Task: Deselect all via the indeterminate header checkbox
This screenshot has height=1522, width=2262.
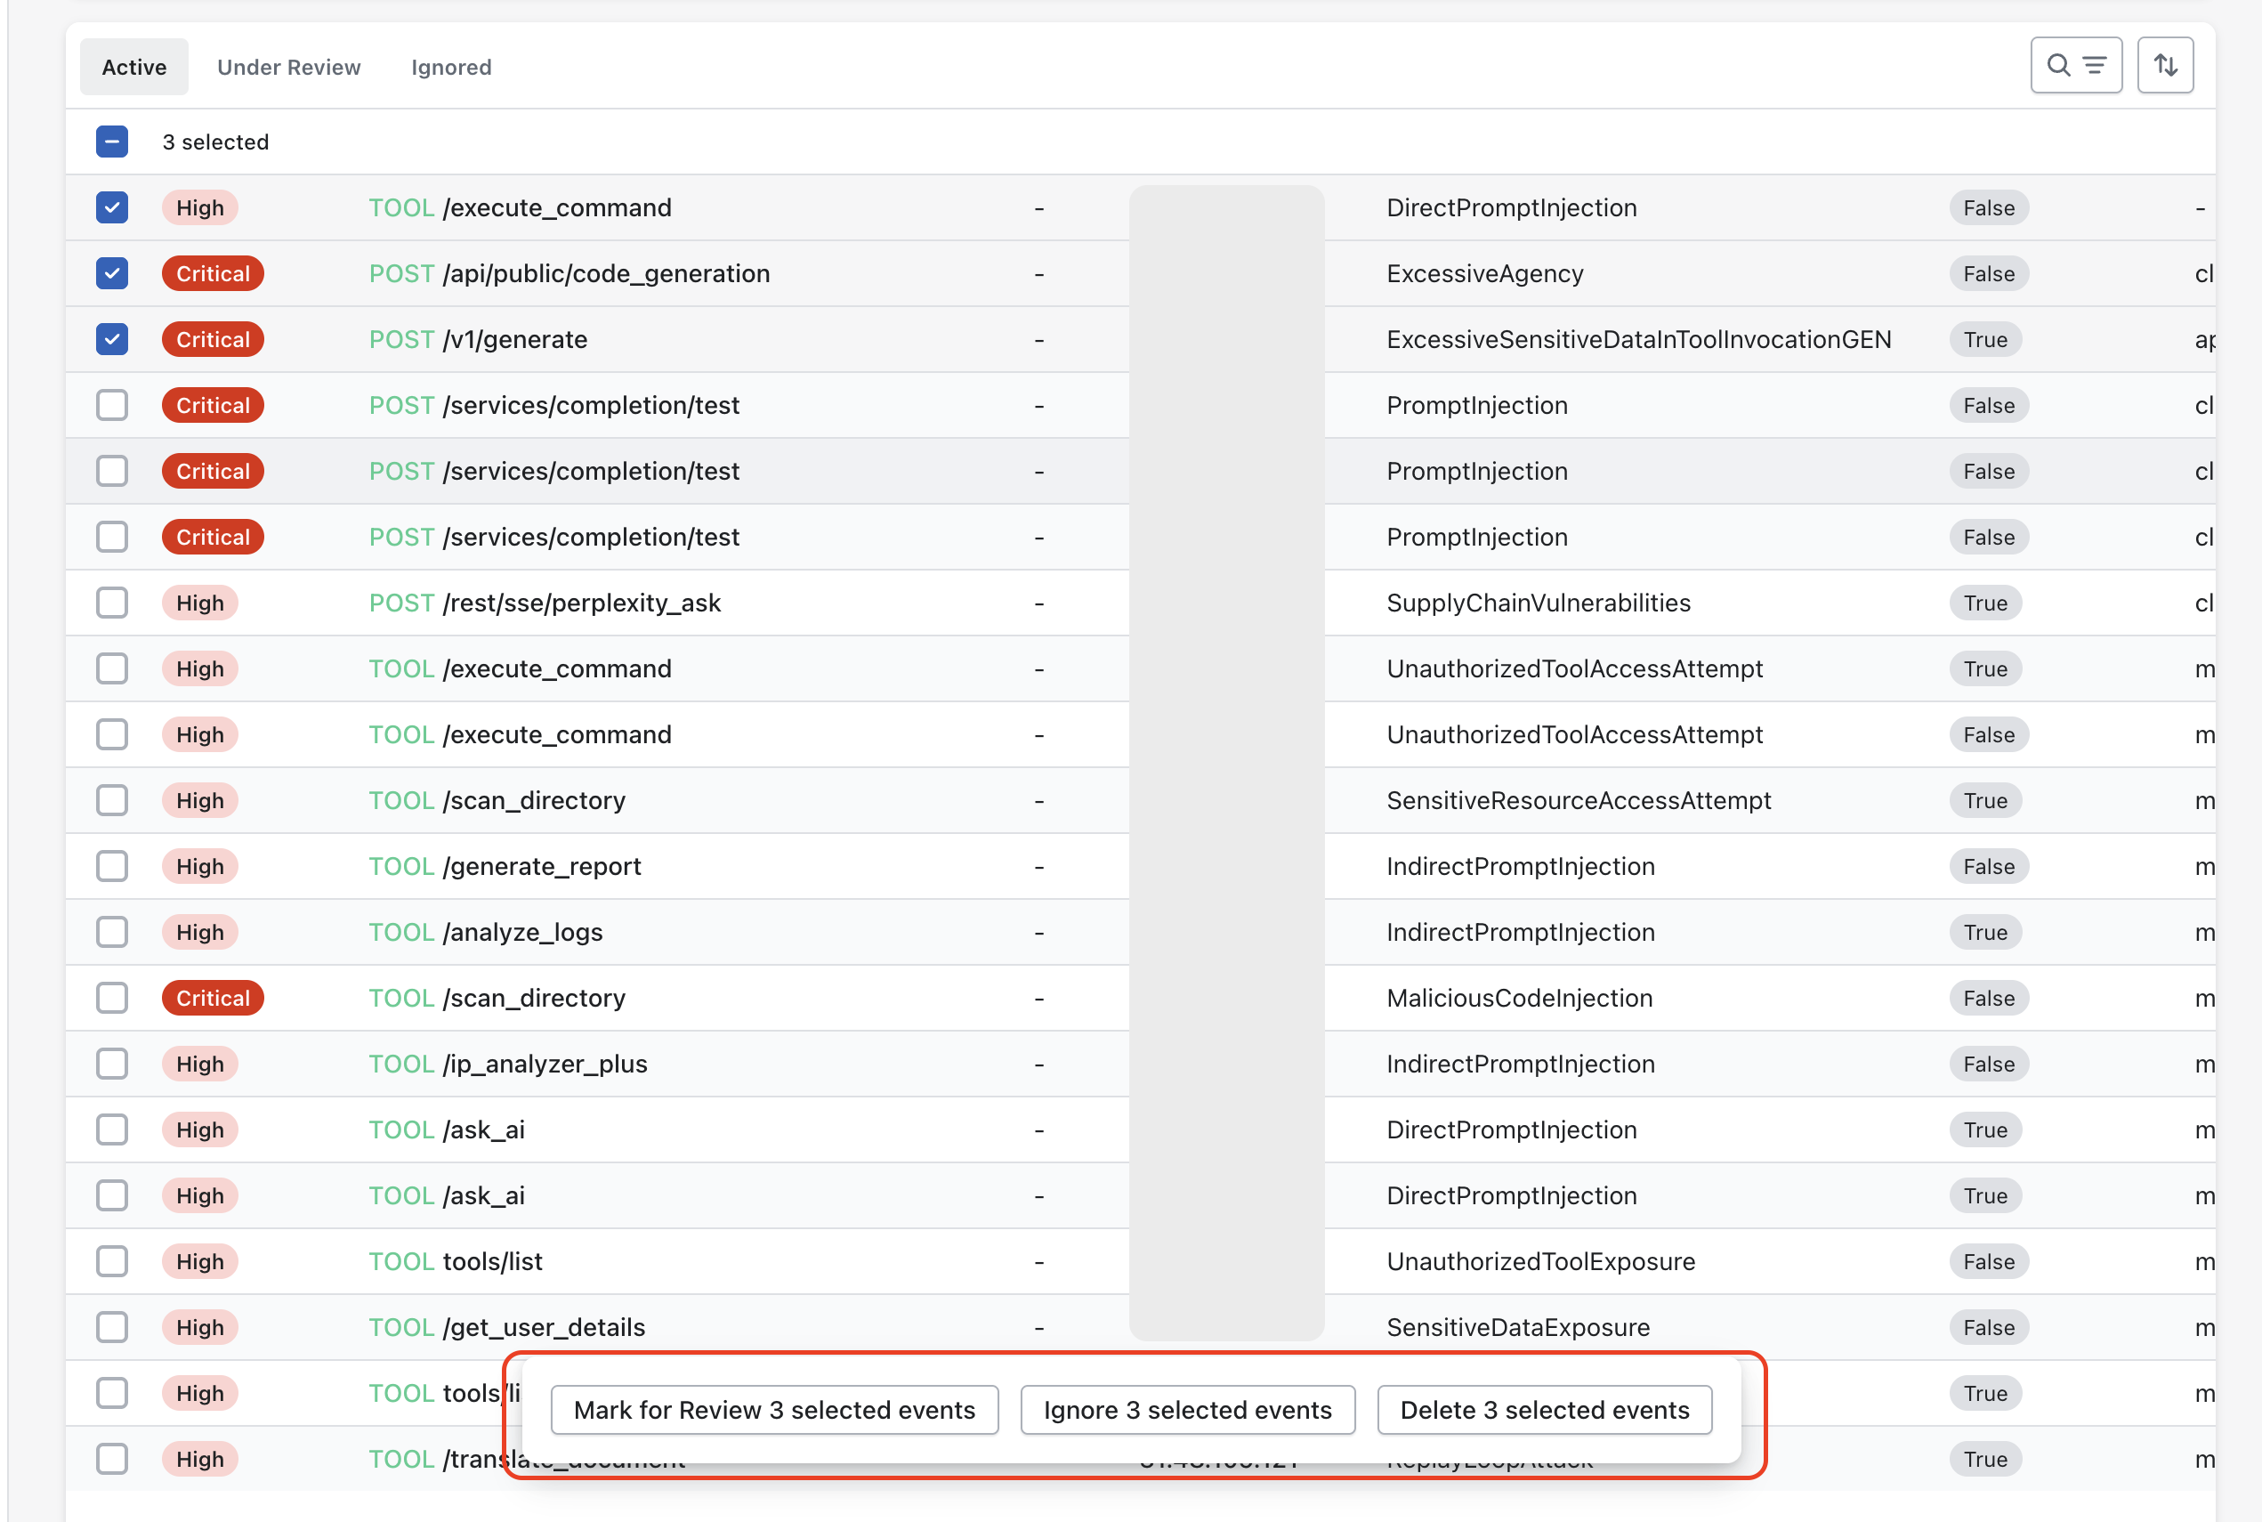Action: 111,142
